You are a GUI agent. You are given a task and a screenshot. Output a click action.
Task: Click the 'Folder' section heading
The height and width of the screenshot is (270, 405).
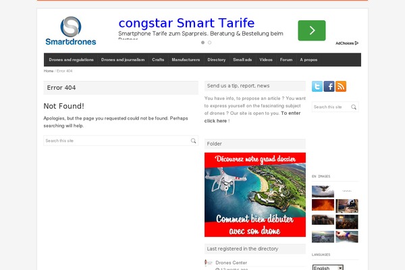coord(214,144)
